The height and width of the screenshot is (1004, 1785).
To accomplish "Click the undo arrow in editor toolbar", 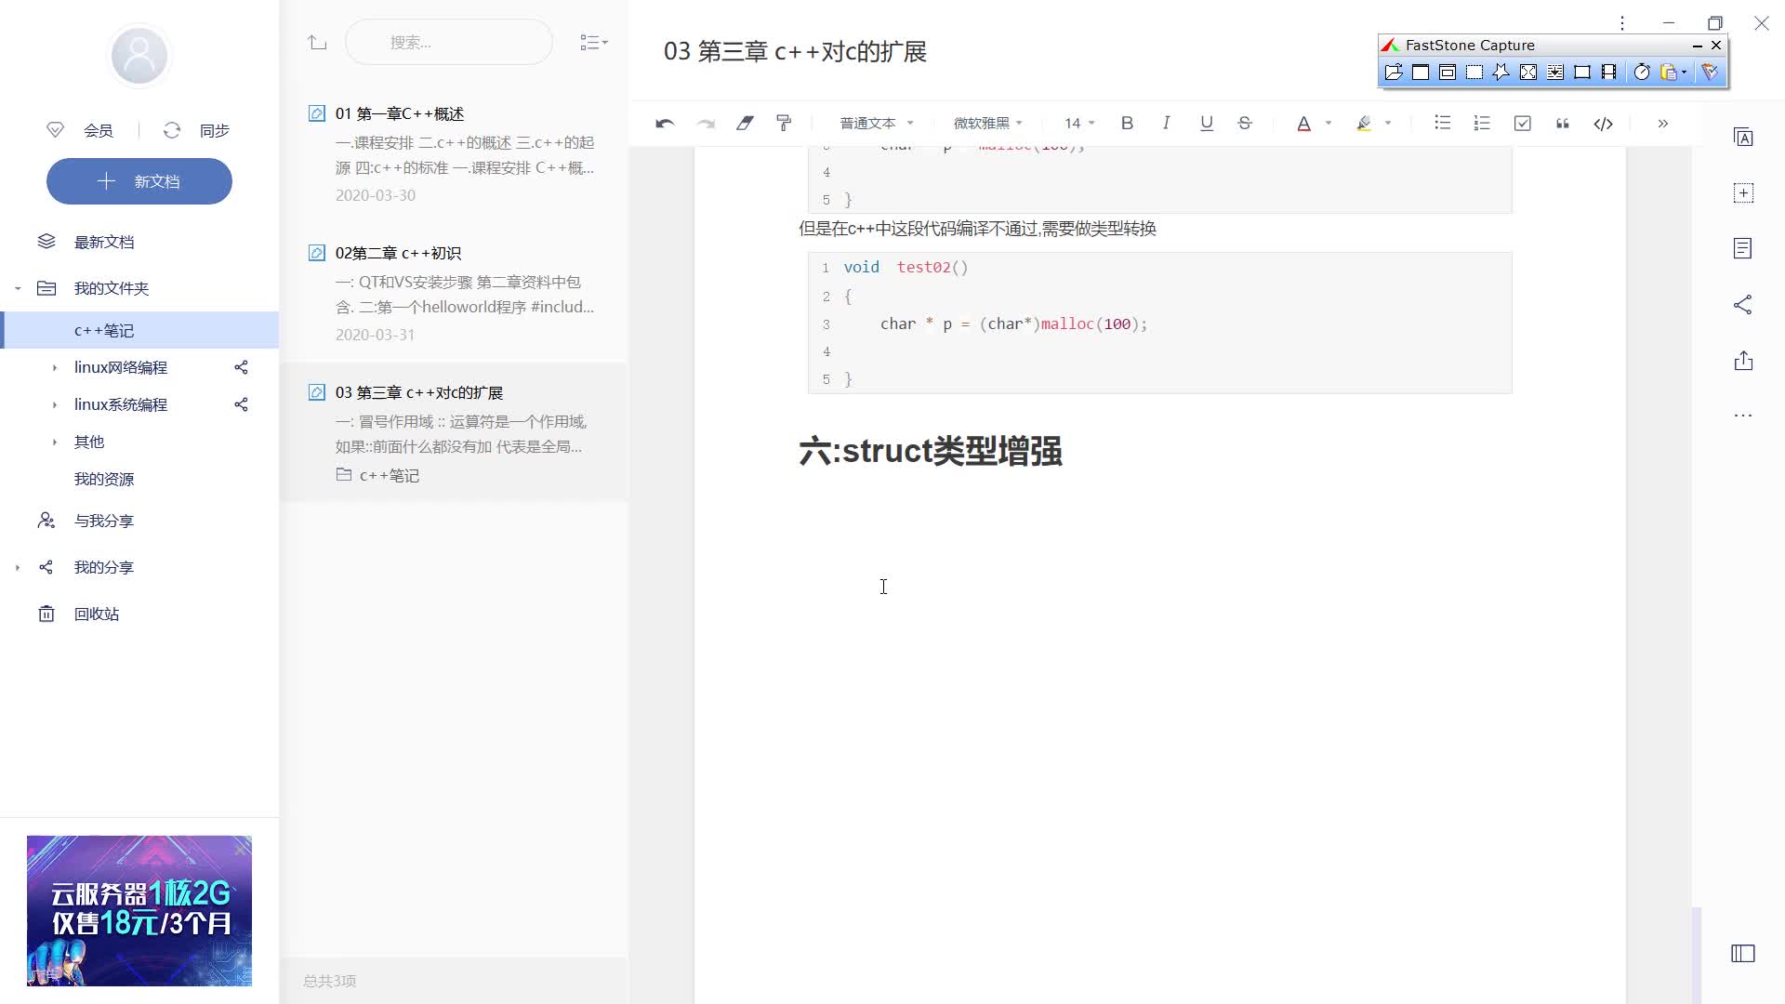I will [665, 123].
